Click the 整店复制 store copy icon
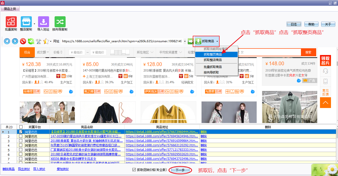 (x=26, y=22)
